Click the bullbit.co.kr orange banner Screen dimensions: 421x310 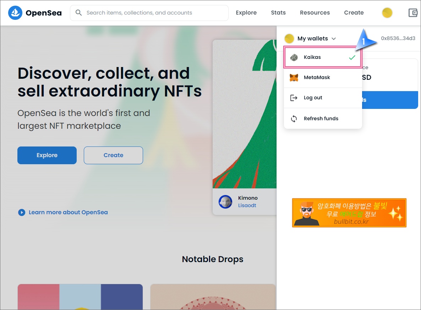point(349,213)
